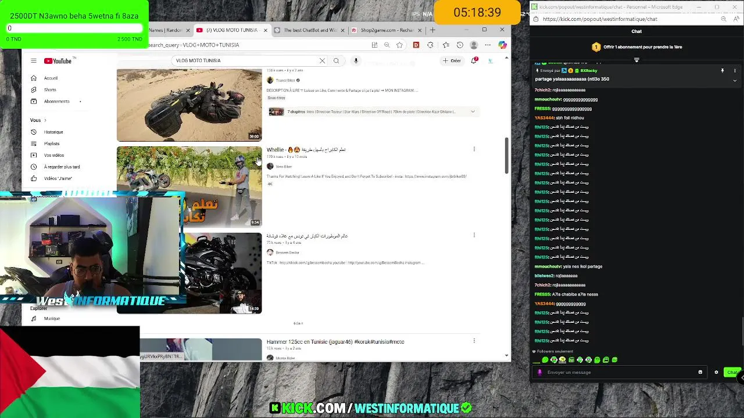Open Playlists in the YouTube sidebar

pyautogui.click(x=52, y=143)
